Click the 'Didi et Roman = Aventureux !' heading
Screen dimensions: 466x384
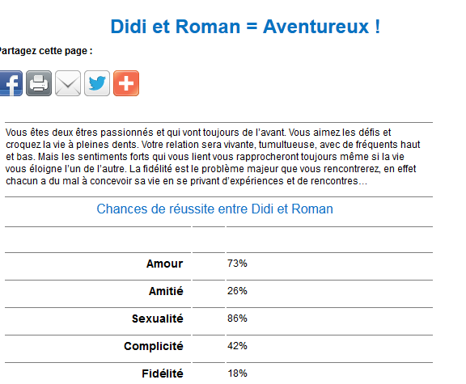pyautogui.click(x=245, y=27)
